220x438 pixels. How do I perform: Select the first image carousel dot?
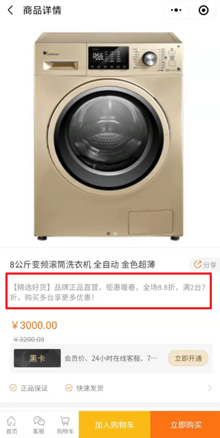point(108,233)
